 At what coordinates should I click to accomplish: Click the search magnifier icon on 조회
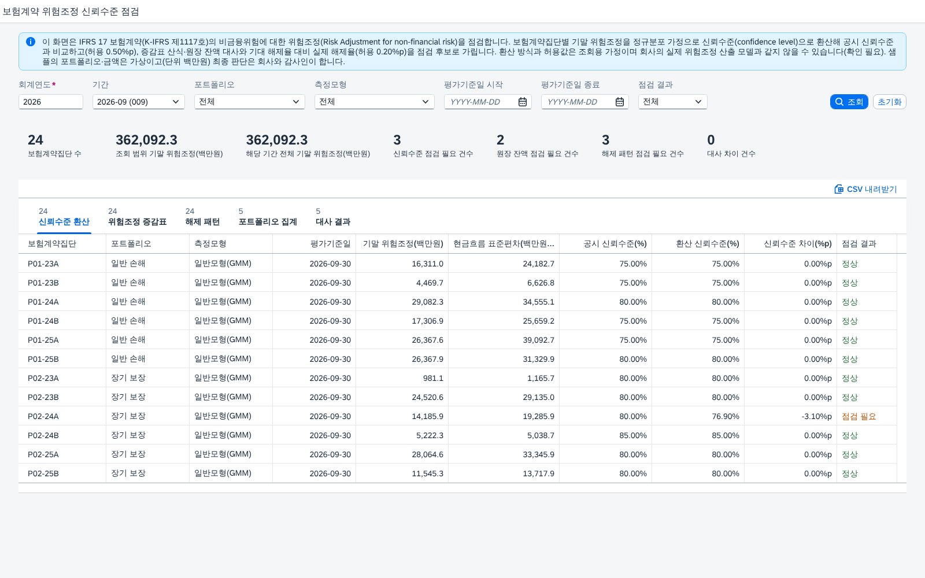point(839,102)
